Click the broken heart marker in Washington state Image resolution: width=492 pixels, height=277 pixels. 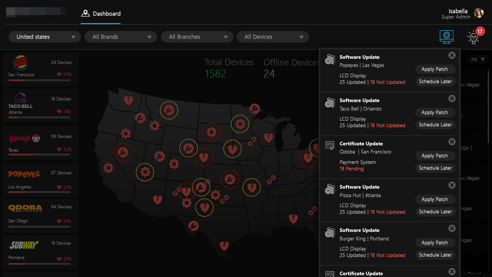click(128, 100)
